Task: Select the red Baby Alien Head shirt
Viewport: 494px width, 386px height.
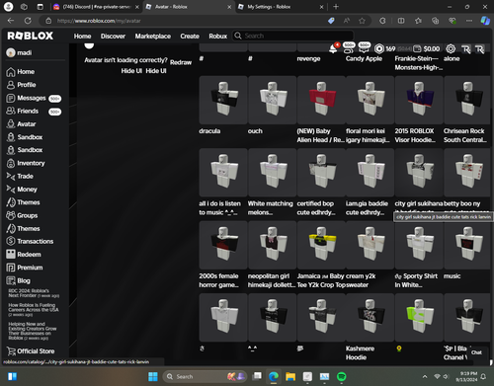Action: coord(321,100)
